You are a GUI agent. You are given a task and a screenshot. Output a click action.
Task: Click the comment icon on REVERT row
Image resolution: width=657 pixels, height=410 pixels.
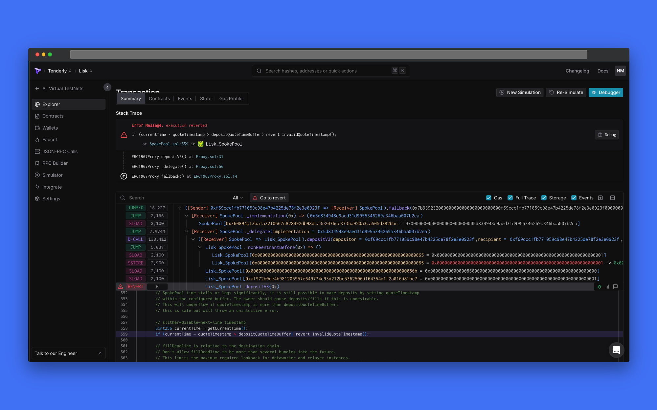click(616, 287)
